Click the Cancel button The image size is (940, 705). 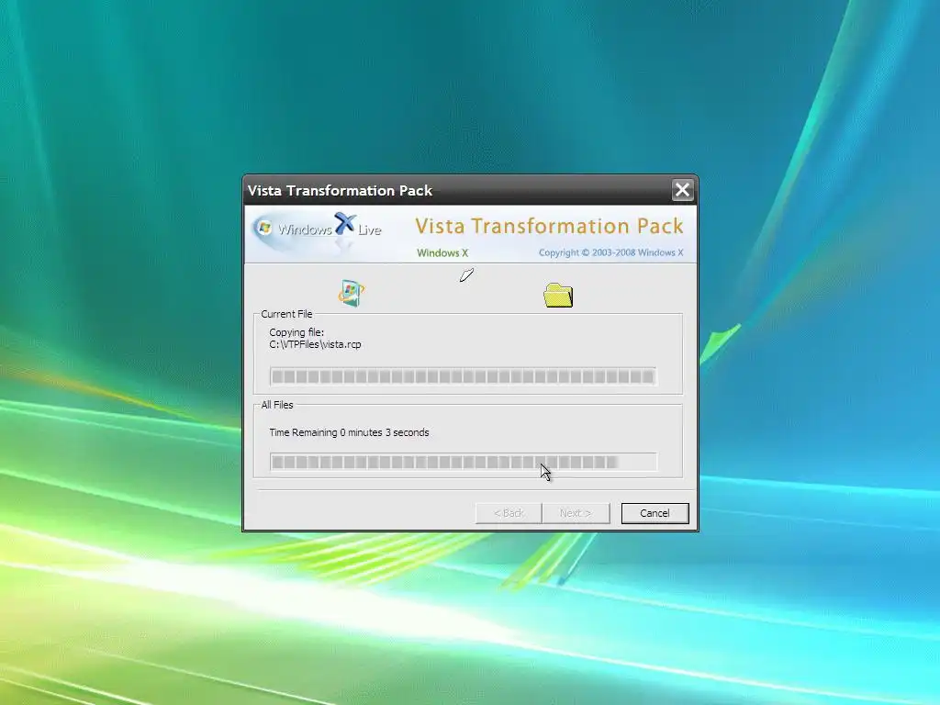tap(655, 513)
